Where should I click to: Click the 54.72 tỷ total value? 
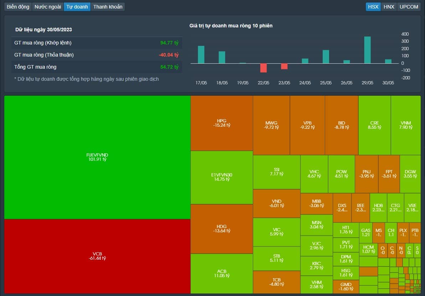tap(169, 67)
